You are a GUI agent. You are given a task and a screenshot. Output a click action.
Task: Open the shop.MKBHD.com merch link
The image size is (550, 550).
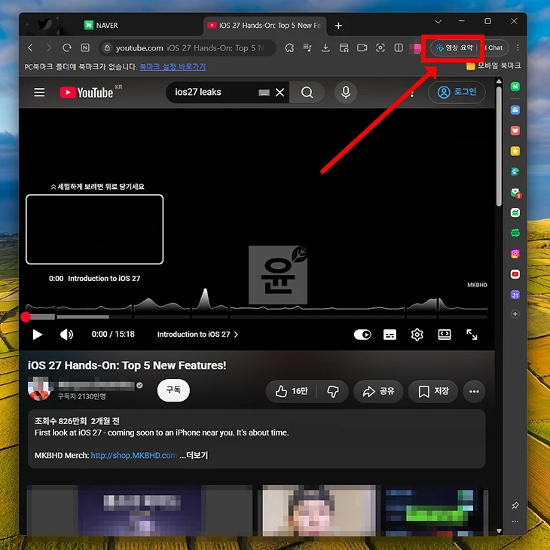(133, 455)
